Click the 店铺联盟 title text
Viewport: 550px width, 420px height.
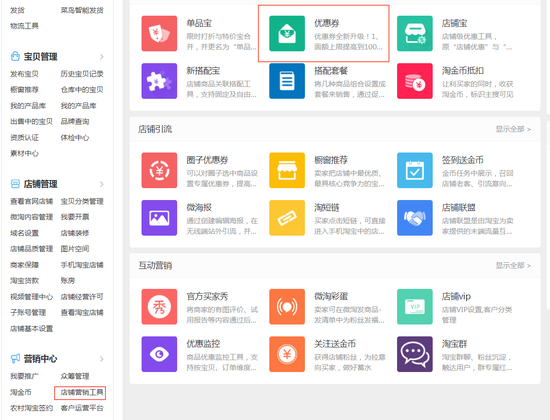click(x=459, y=207)
